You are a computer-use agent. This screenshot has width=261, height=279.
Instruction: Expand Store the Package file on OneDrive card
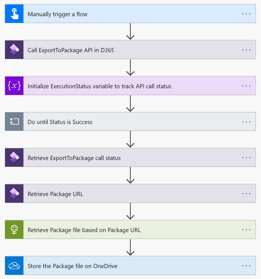pyautogui.click(x=72, y=266)
